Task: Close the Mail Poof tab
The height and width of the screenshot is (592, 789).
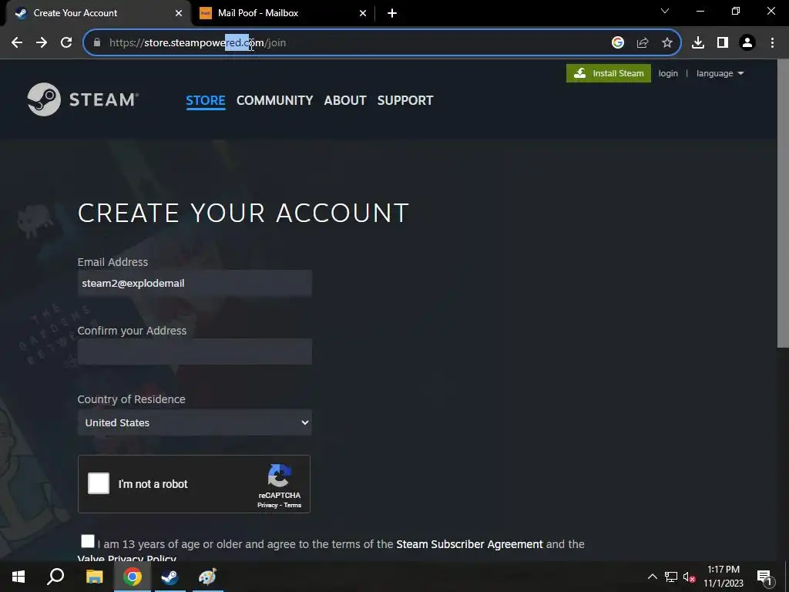Action: click(x=363, y=13)
